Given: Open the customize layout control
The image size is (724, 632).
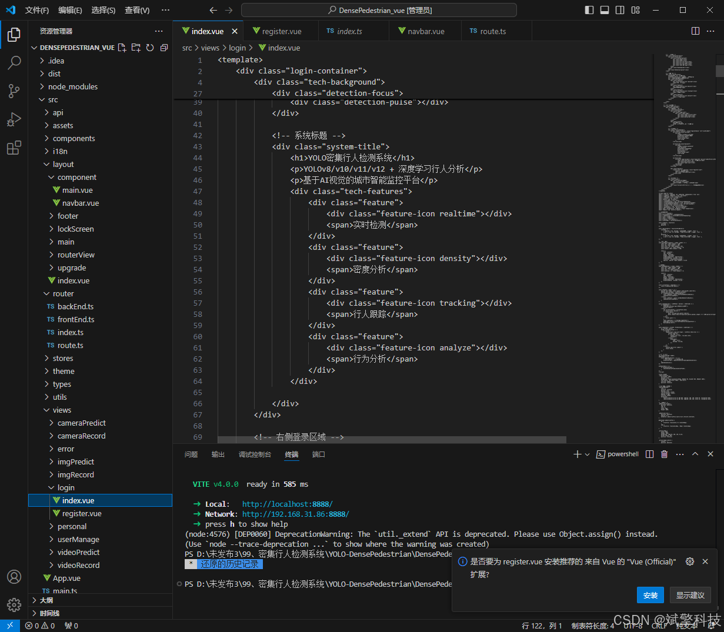Looking at the screenshot, I should click(636, 10).
